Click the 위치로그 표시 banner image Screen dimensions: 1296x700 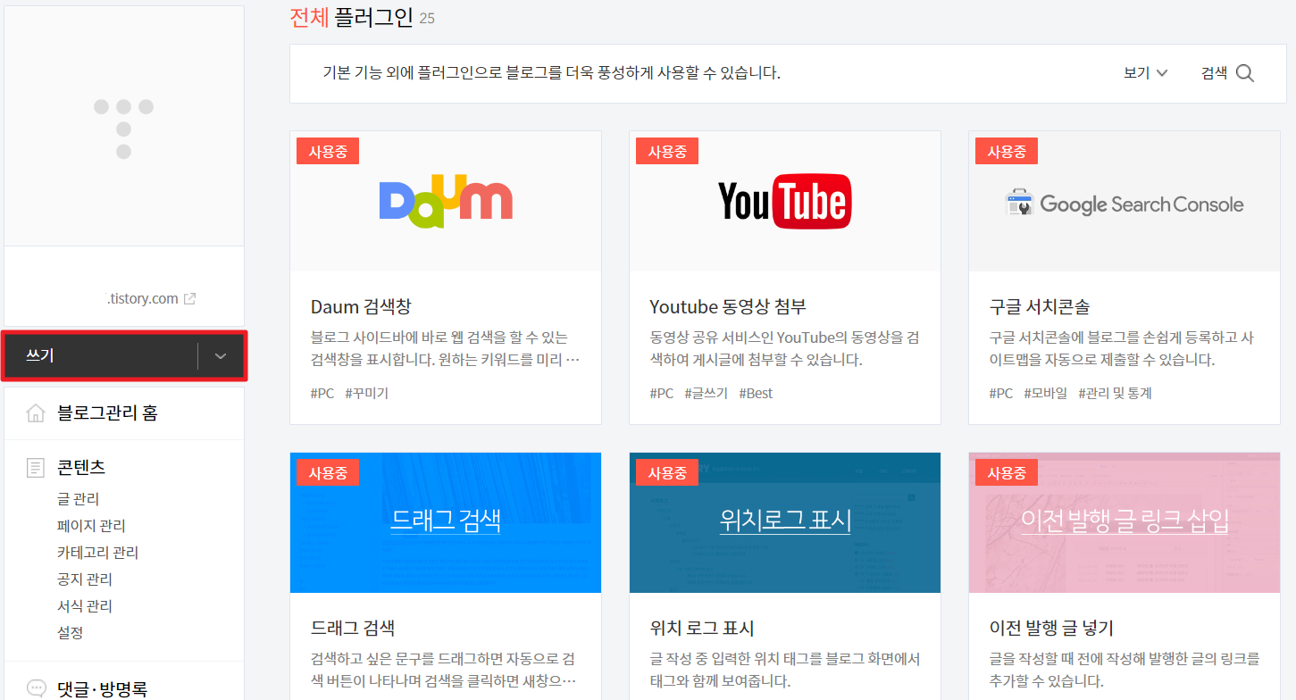(x=785, y=522)
